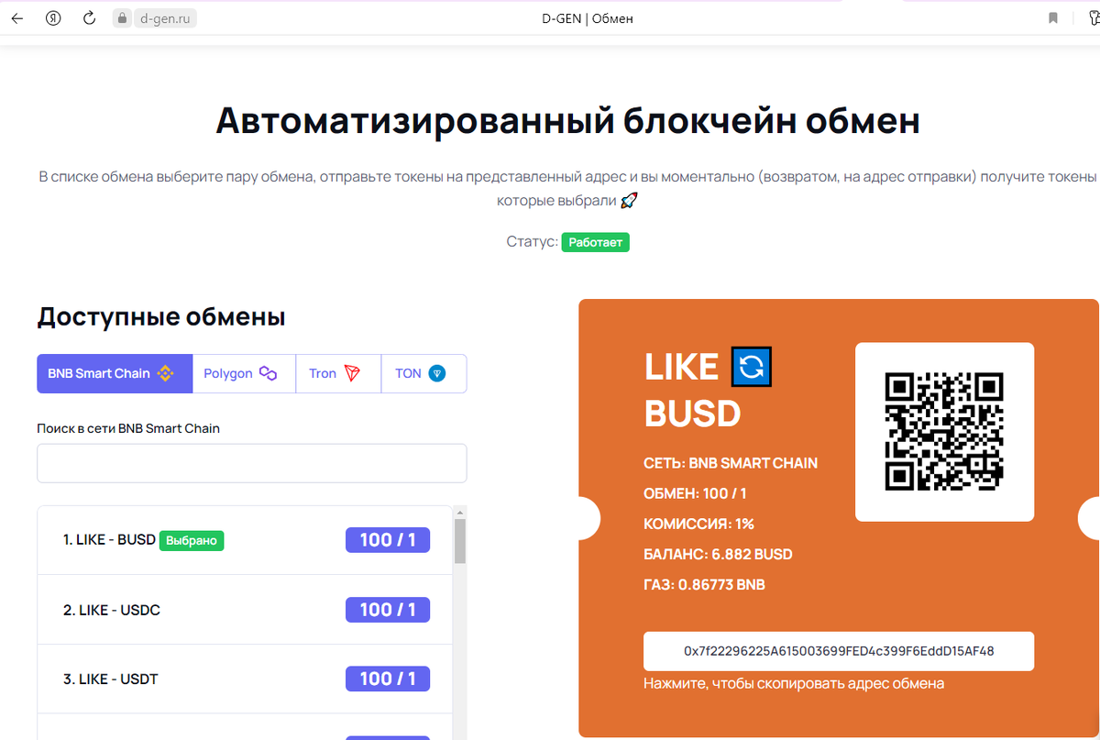Reload the page with the refresh icon
Image resolution: width=1100 pixels, height=740 pixels.
pos(89,18)
